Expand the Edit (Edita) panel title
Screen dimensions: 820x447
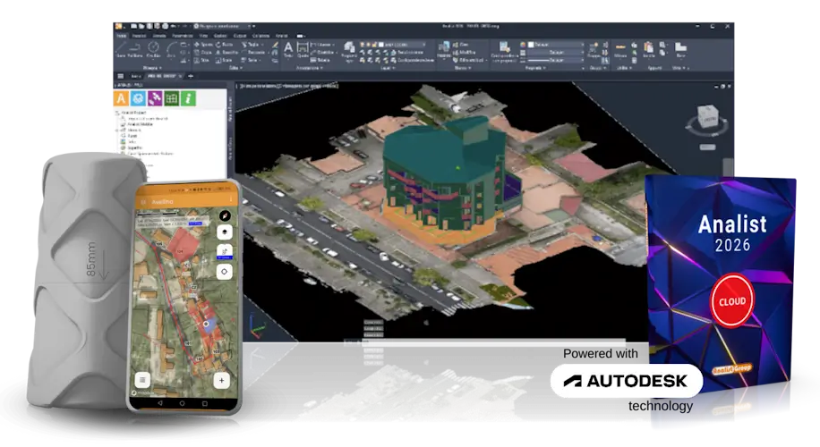(235, 68)
